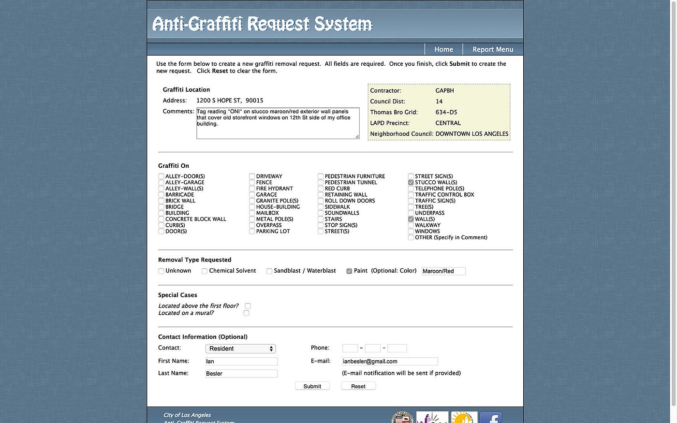Tick the FENCE checkbox
677x423 pixels.
click(252, 182)
